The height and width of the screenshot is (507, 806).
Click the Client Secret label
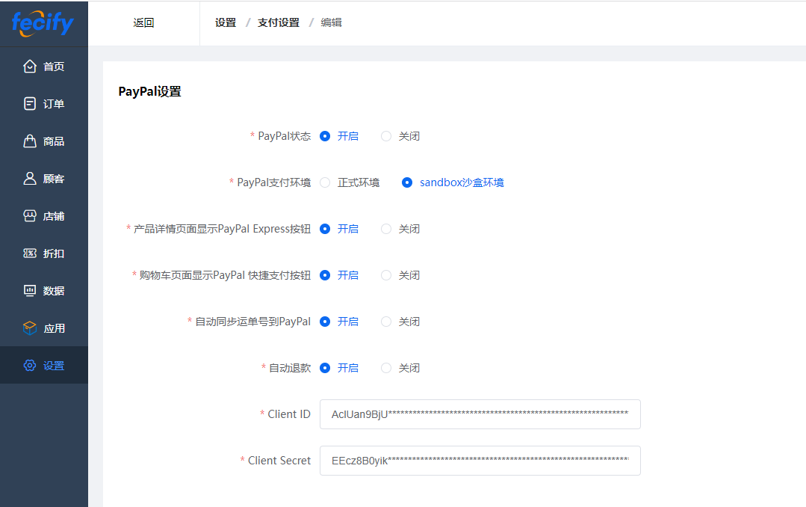tap(279, 461)
